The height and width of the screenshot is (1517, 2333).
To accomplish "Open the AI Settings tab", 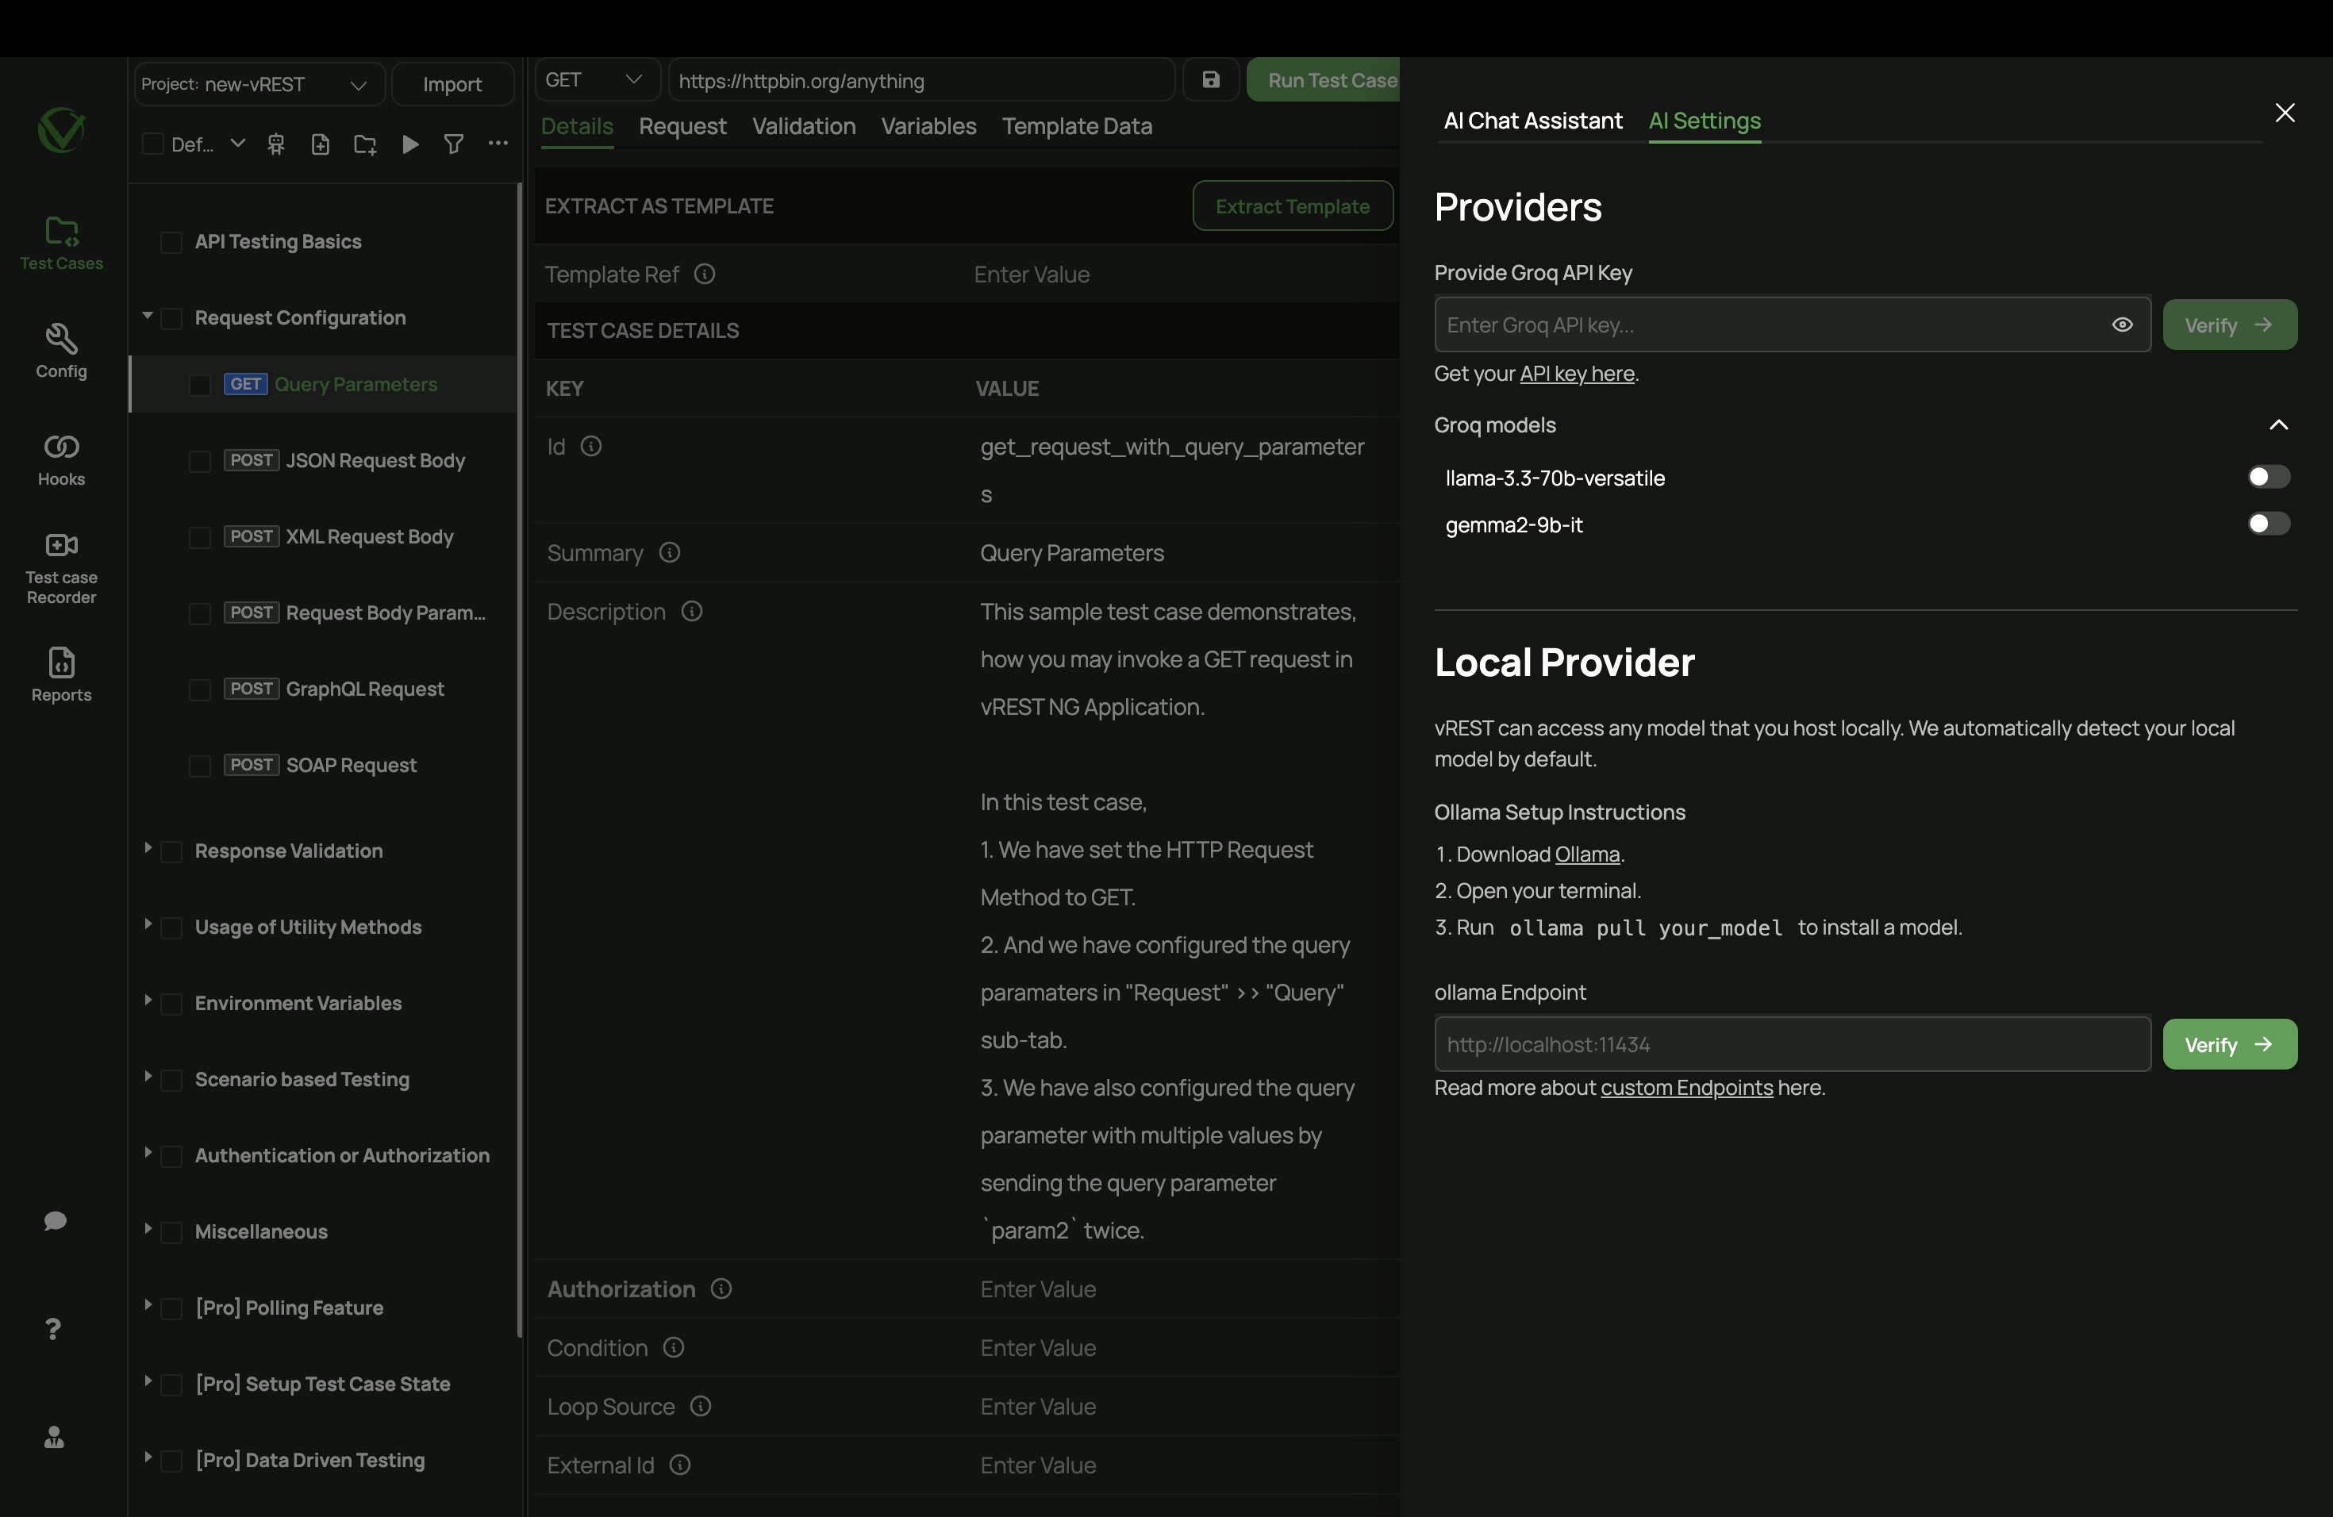I will pos(1705,121).
